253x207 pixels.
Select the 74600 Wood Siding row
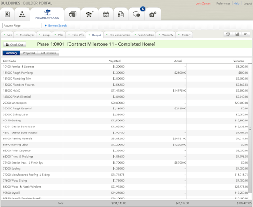pyautogui.click(x=125, y=180)
